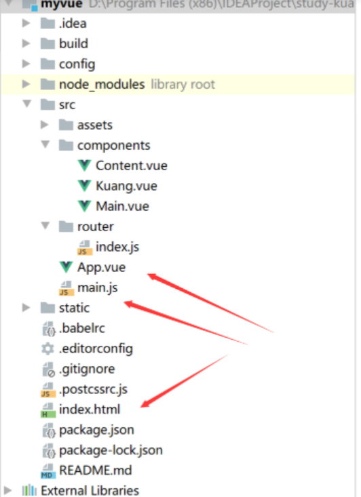The image size is (361, 497).
Task: Expand the static folder arrow
Action: click(26, 307)
